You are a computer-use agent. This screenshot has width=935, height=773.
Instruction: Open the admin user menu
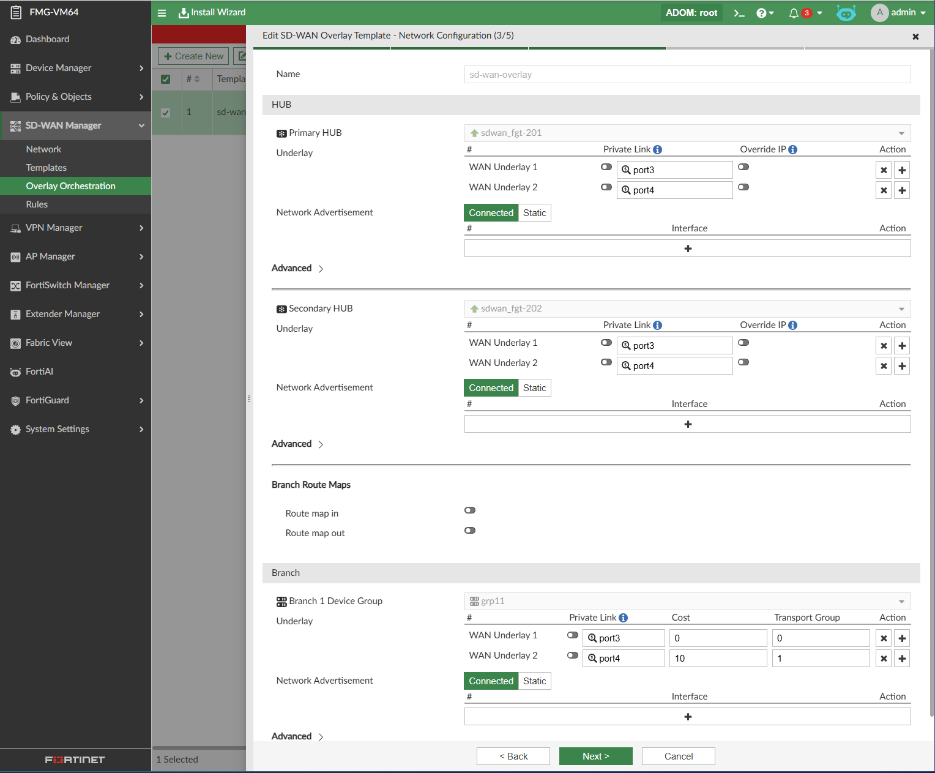coord(898,13)
